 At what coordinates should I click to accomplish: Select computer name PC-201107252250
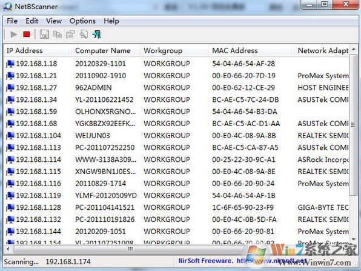105,147
